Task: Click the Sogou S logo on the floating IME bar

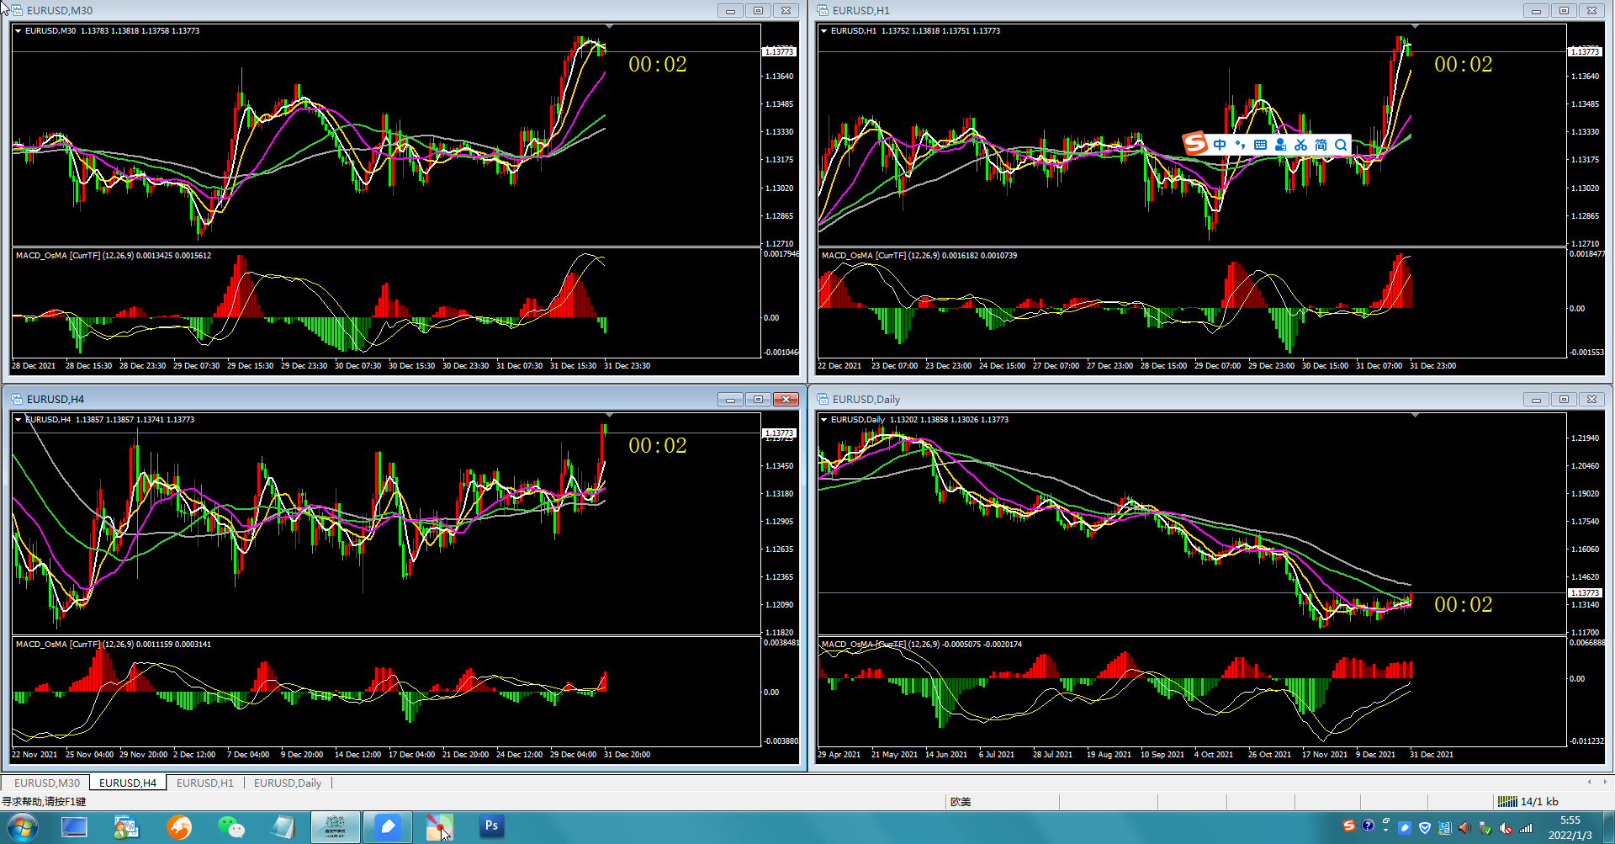Action: 1194,144
